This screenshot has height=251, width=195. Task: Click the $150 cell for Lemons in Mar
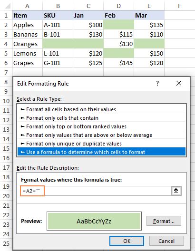(x=149, y=53)
